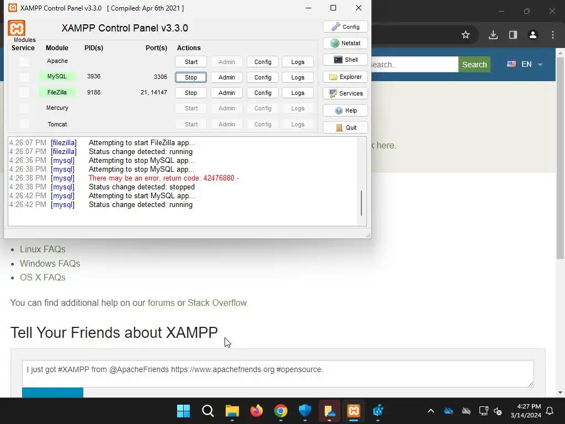
Task: Open browser three-dot menu
Action: pyautogui.click(x=553, y=35)
